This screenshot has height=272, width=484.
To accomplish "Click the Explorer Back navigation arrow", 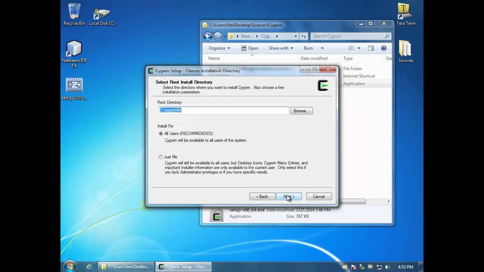I will (x=208, y=36).
